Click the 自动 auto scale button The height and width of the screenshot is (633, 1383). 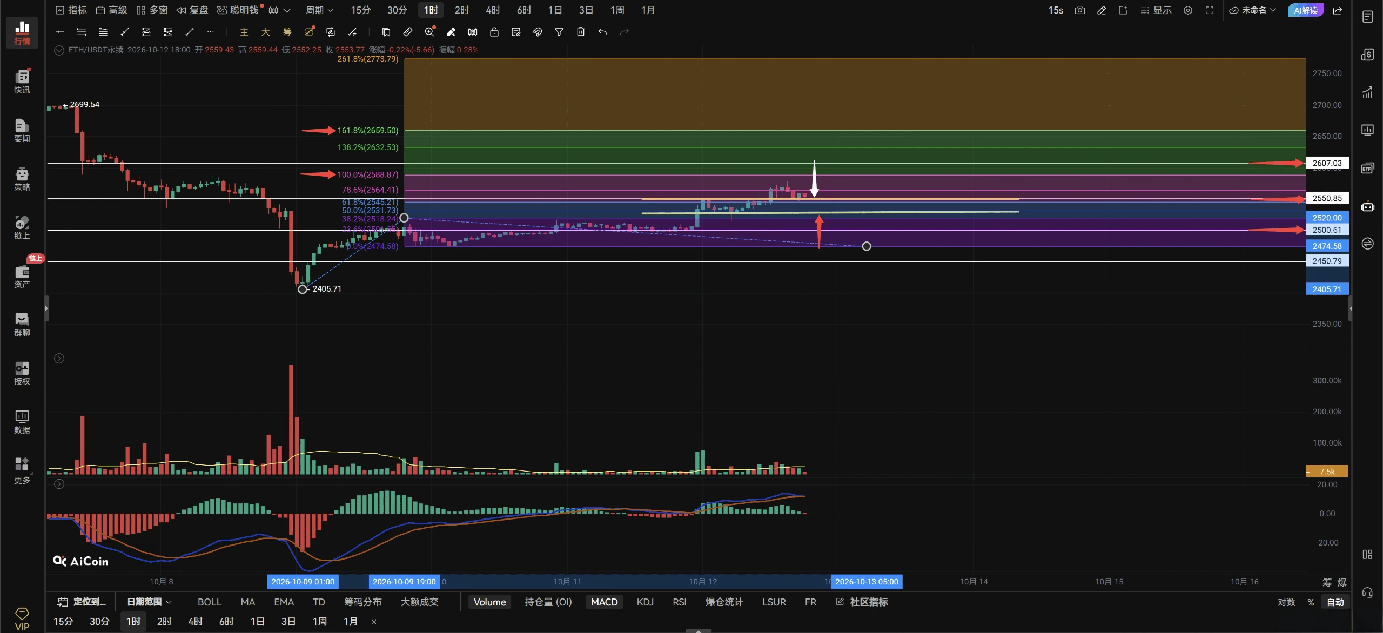pyautogui.click(x=1335, y=602)
